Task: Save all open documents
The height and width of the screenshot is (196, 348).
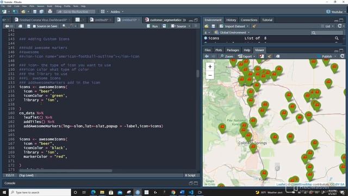Action: 41,11
